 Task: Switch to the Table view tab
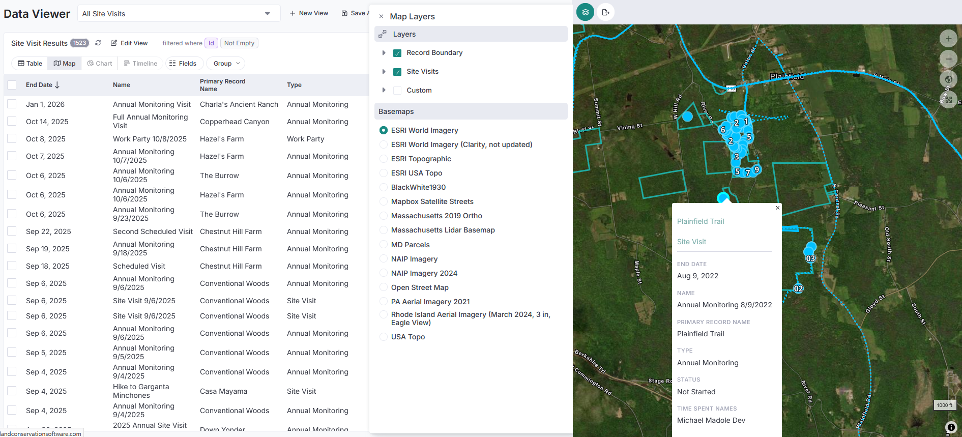pyautogui.click(x=30, y=64)
